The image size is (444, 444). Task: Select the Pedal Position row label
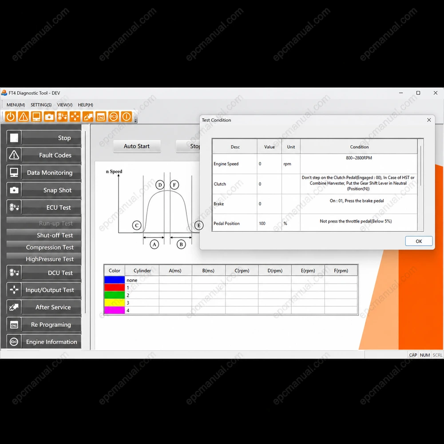[226, 223]
